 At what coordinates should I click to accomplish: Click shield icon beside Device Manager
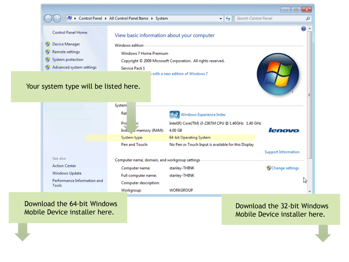pos(48,44)
